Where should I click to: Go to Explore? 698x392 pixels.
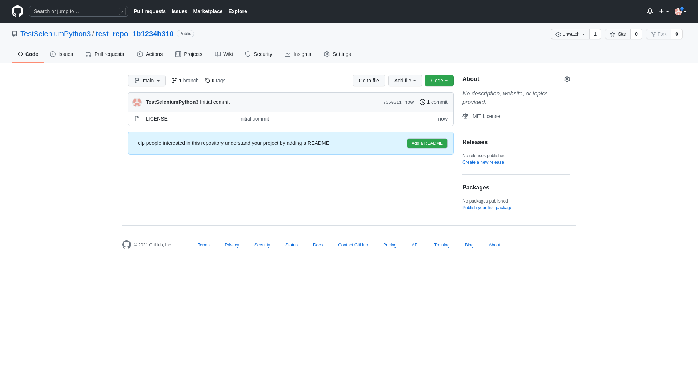[x=238, y=11]
